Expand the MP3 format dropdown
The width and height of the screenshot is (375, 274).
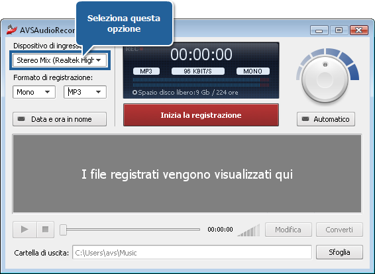[85, 92]
